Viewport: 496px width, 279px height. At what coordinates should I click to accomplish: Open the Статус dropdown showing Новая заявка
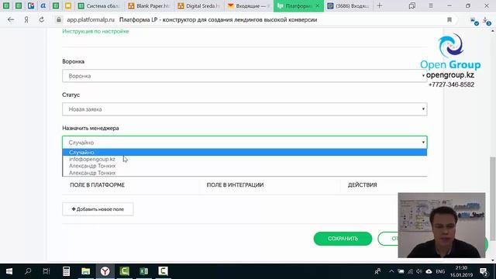pos(245,109)
